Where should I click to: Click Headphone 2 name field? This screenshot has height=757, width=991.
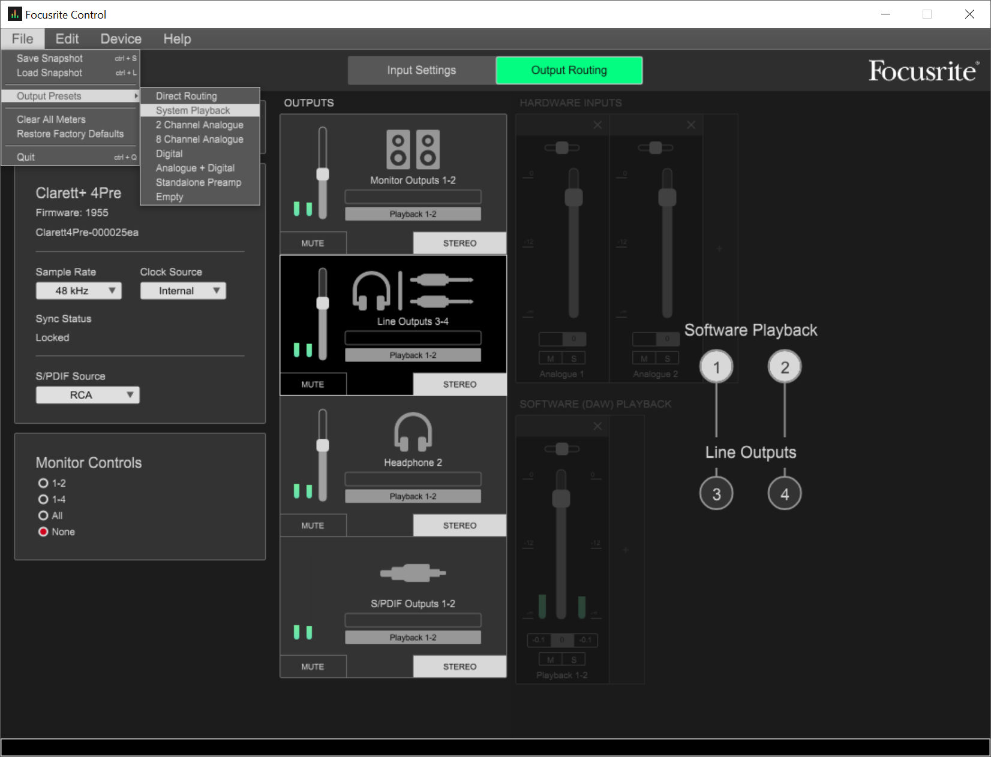pos(413,479)
